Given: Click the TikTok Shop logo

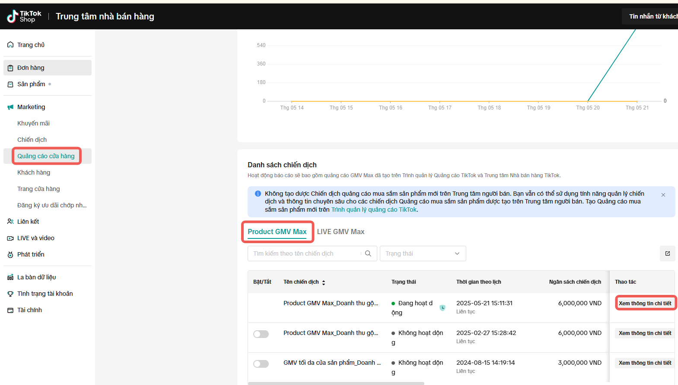Looking at the screenshot, I should click(x=24, y=16).
